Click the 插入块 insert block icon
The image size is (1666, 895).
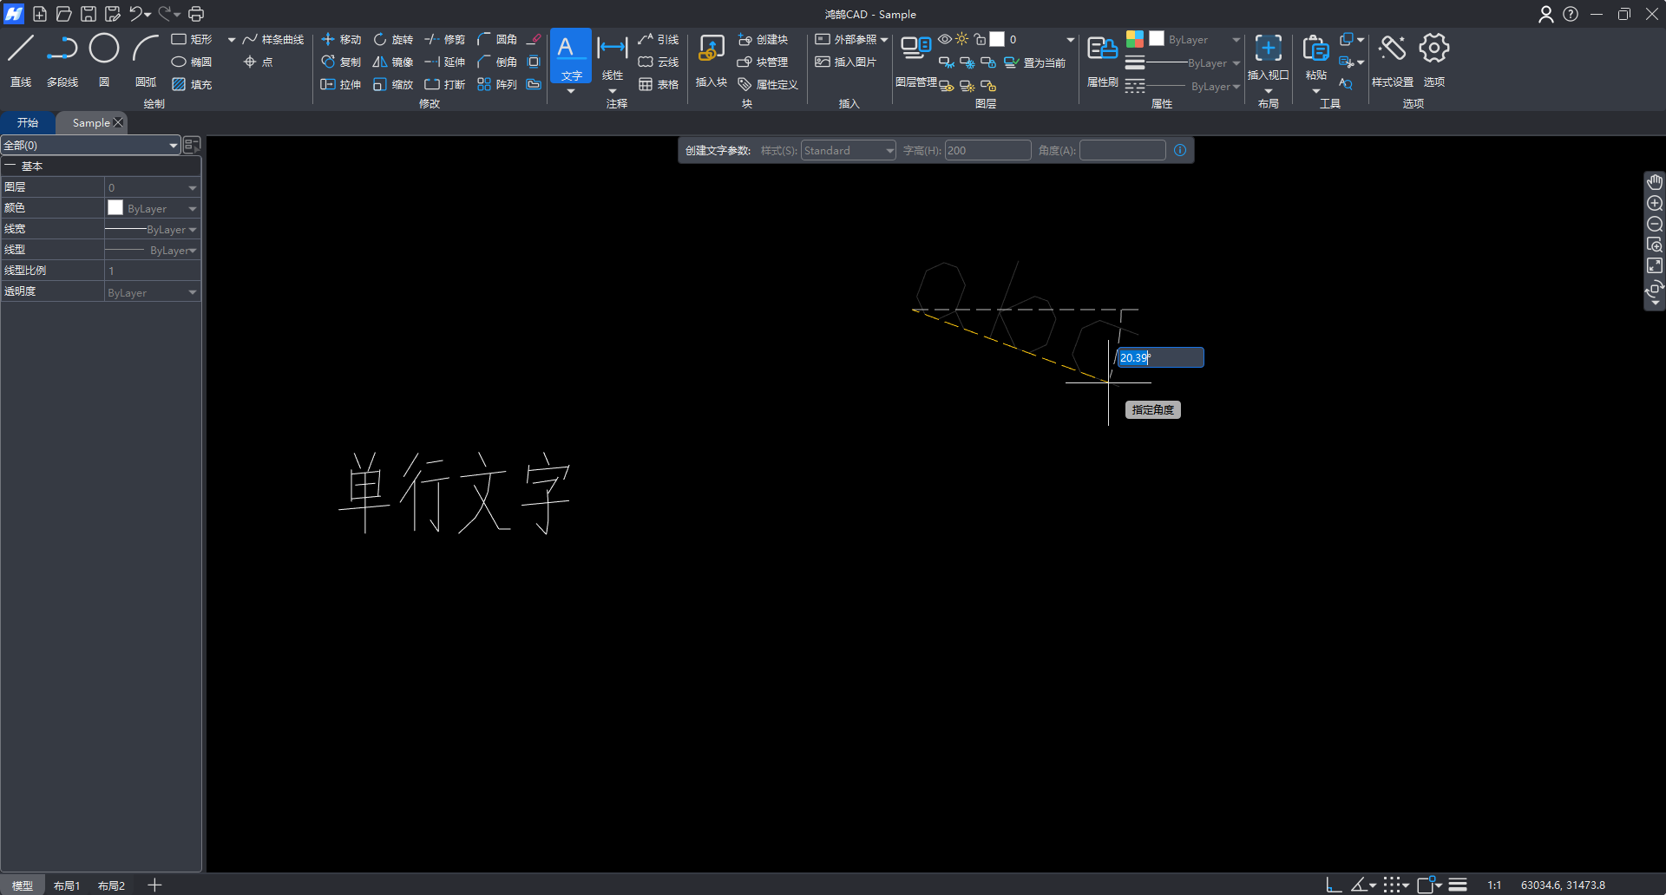pyautogui.click(x=711, y=59)
